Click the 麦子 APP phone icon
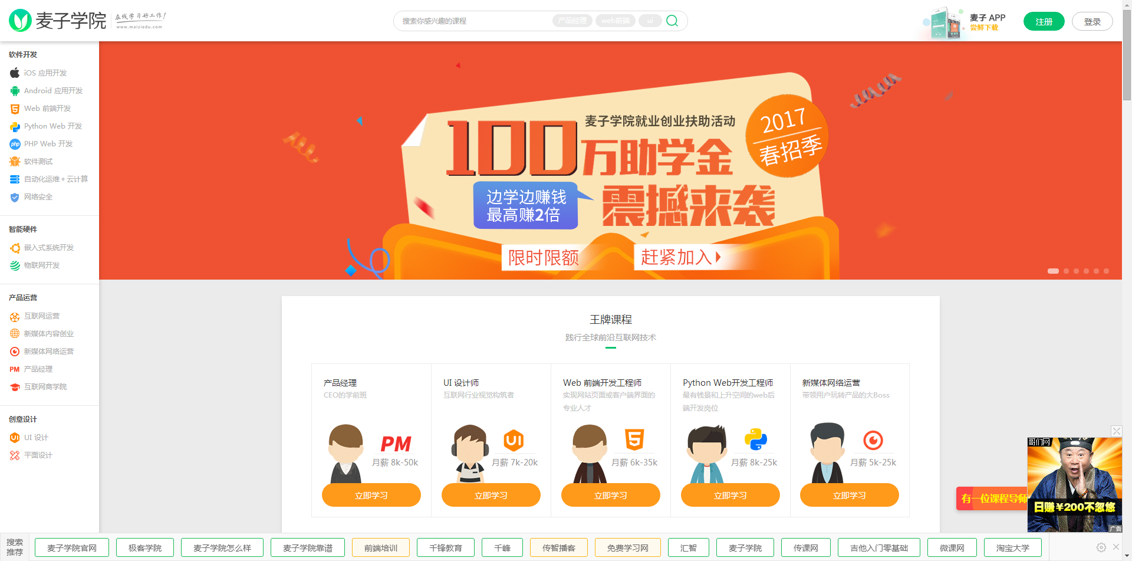 [x=946, y=22]
